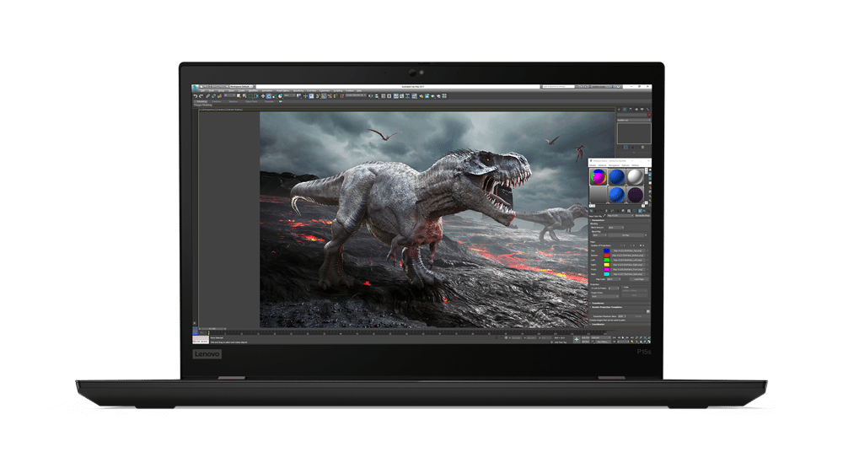This screenshot has height=474, width=843.
Task: Click the Top map slot button
Action: (x=629, y=250)
